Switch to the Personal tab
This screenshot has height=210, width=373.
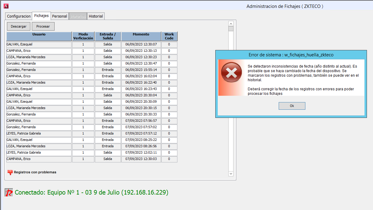tap(59, 16)
